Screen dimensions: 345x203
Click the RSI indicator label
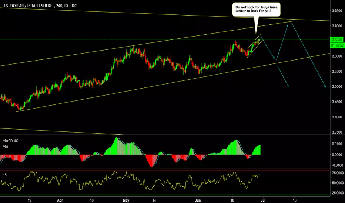tap(5, 175)
